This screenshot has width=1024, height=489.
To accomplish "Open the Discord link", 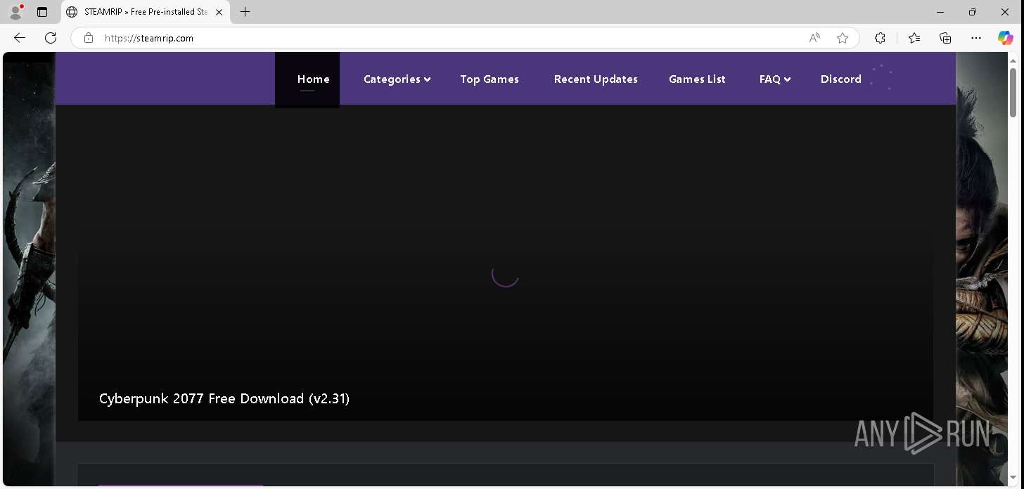I will coord(841,79).
